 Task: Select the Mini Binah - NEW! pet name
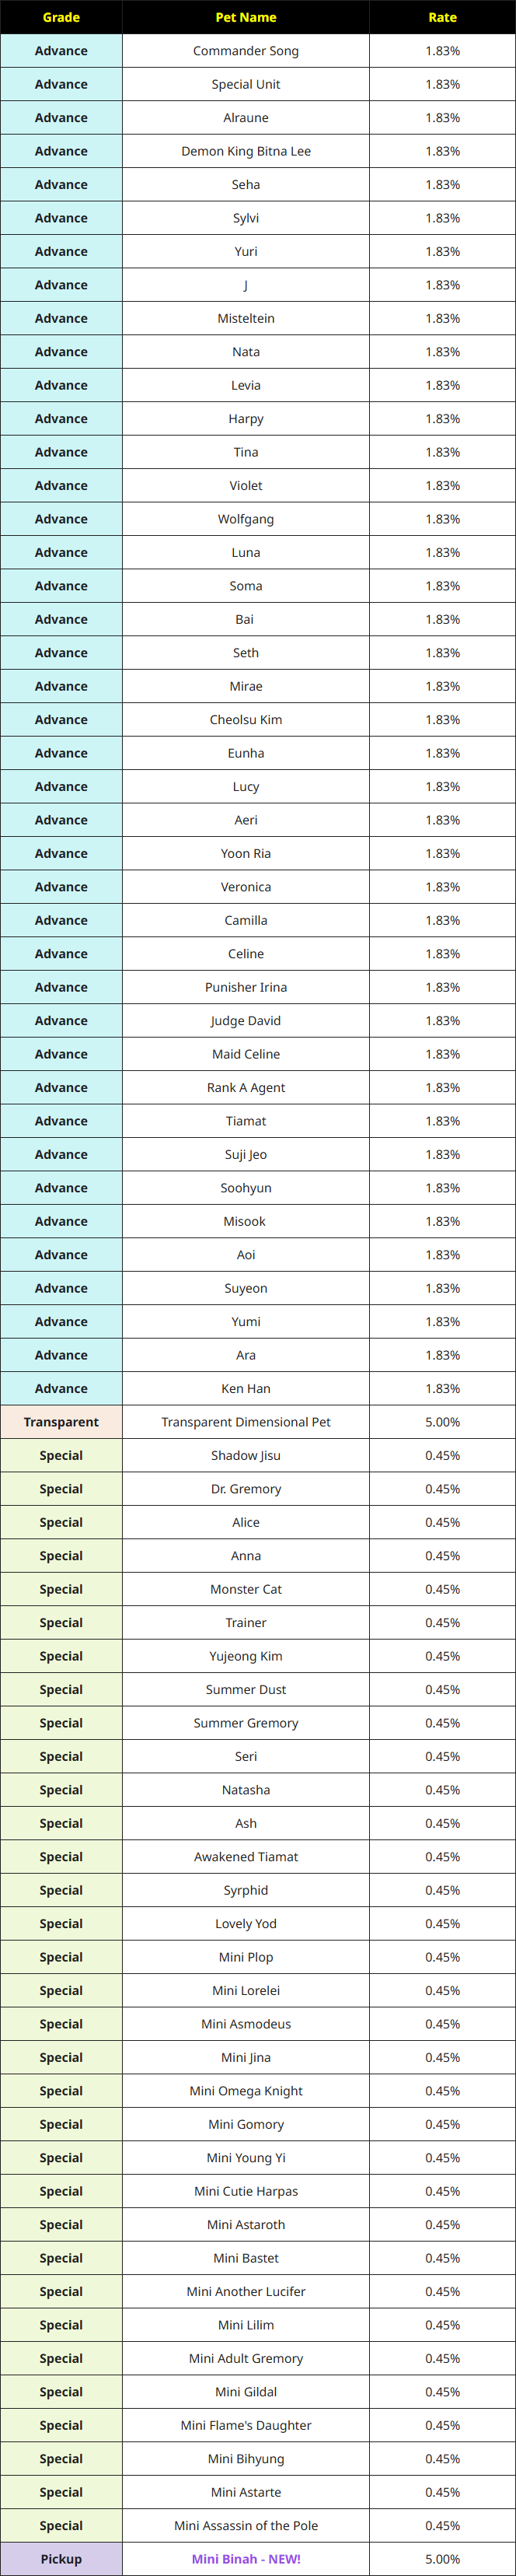pos(246,2559)
